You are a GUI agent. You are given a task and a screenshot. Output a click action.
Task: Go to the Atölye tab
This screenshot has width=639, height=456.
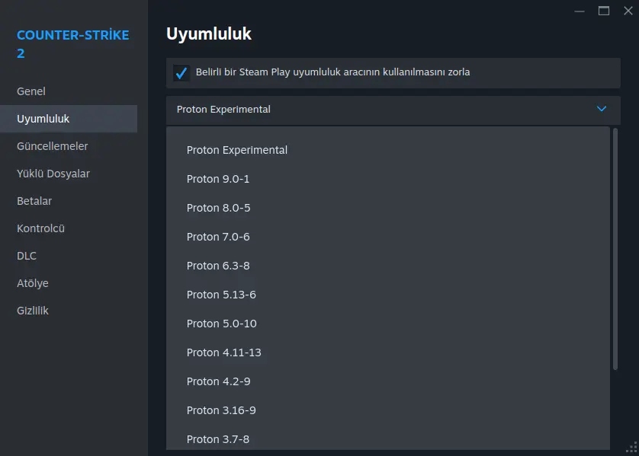(x=69, y=283)
